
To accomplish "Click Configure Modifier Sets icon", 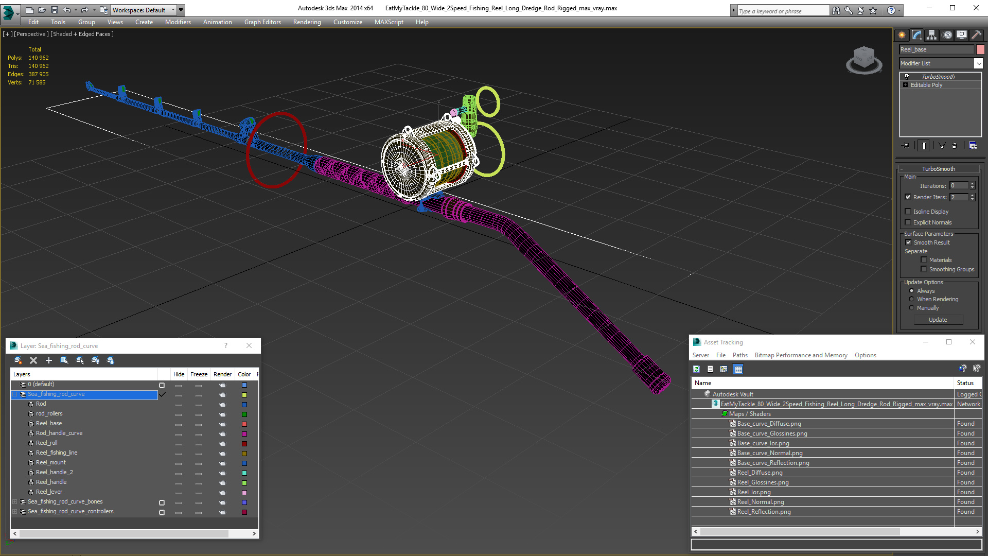I will [x=973, y=146].
